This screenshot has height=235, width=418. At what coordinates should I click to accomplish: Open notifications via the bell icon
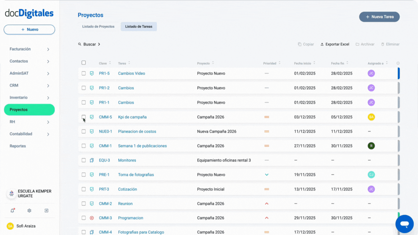[12, 210]
